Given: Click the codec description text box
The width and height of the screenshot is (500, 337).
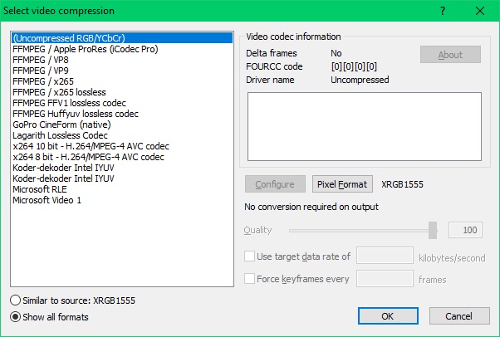Looking at the screenshot, I should pos(365,126).
